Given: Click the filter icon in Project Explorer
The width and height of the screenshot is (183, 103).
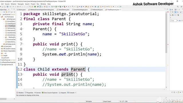Looking at the screenshot, I should (9, 12).
